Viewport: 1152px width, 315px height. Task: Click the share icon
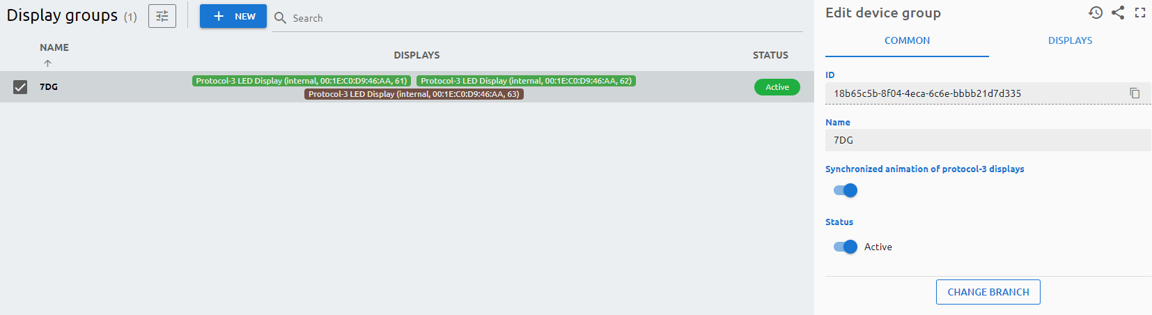coord(1118,13)
